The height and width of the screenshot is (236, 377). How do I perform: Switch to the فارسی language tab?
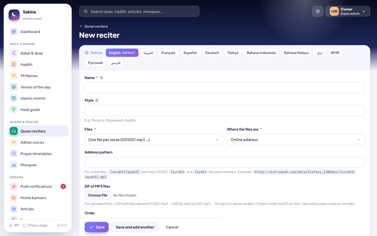coord(116,63)
